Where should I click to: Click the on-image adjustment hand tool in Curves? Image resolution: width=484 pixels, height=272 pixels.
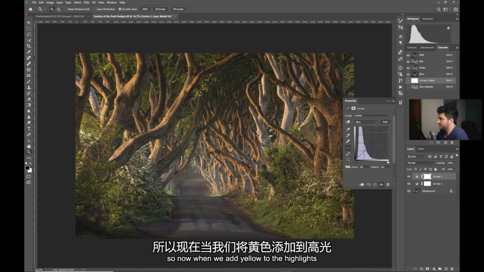click(348, 122)
